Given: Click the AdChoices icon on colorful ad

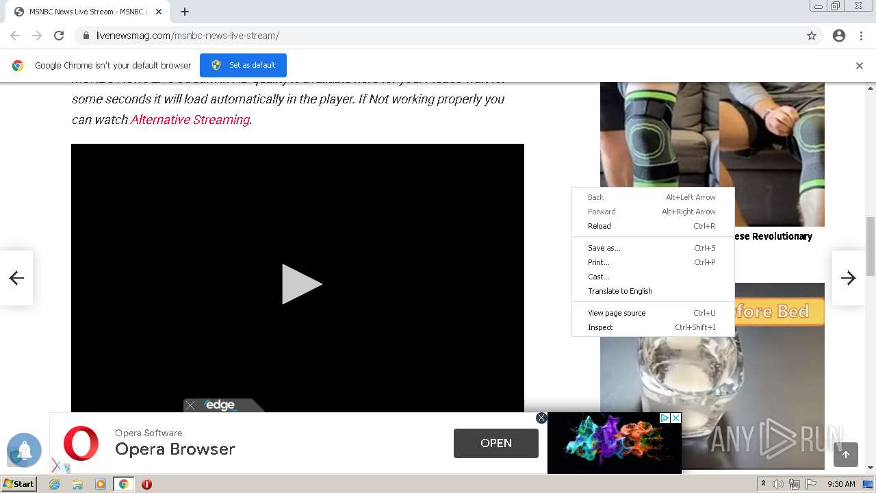Looking at the screenshot, I should [x=665, y=418].
